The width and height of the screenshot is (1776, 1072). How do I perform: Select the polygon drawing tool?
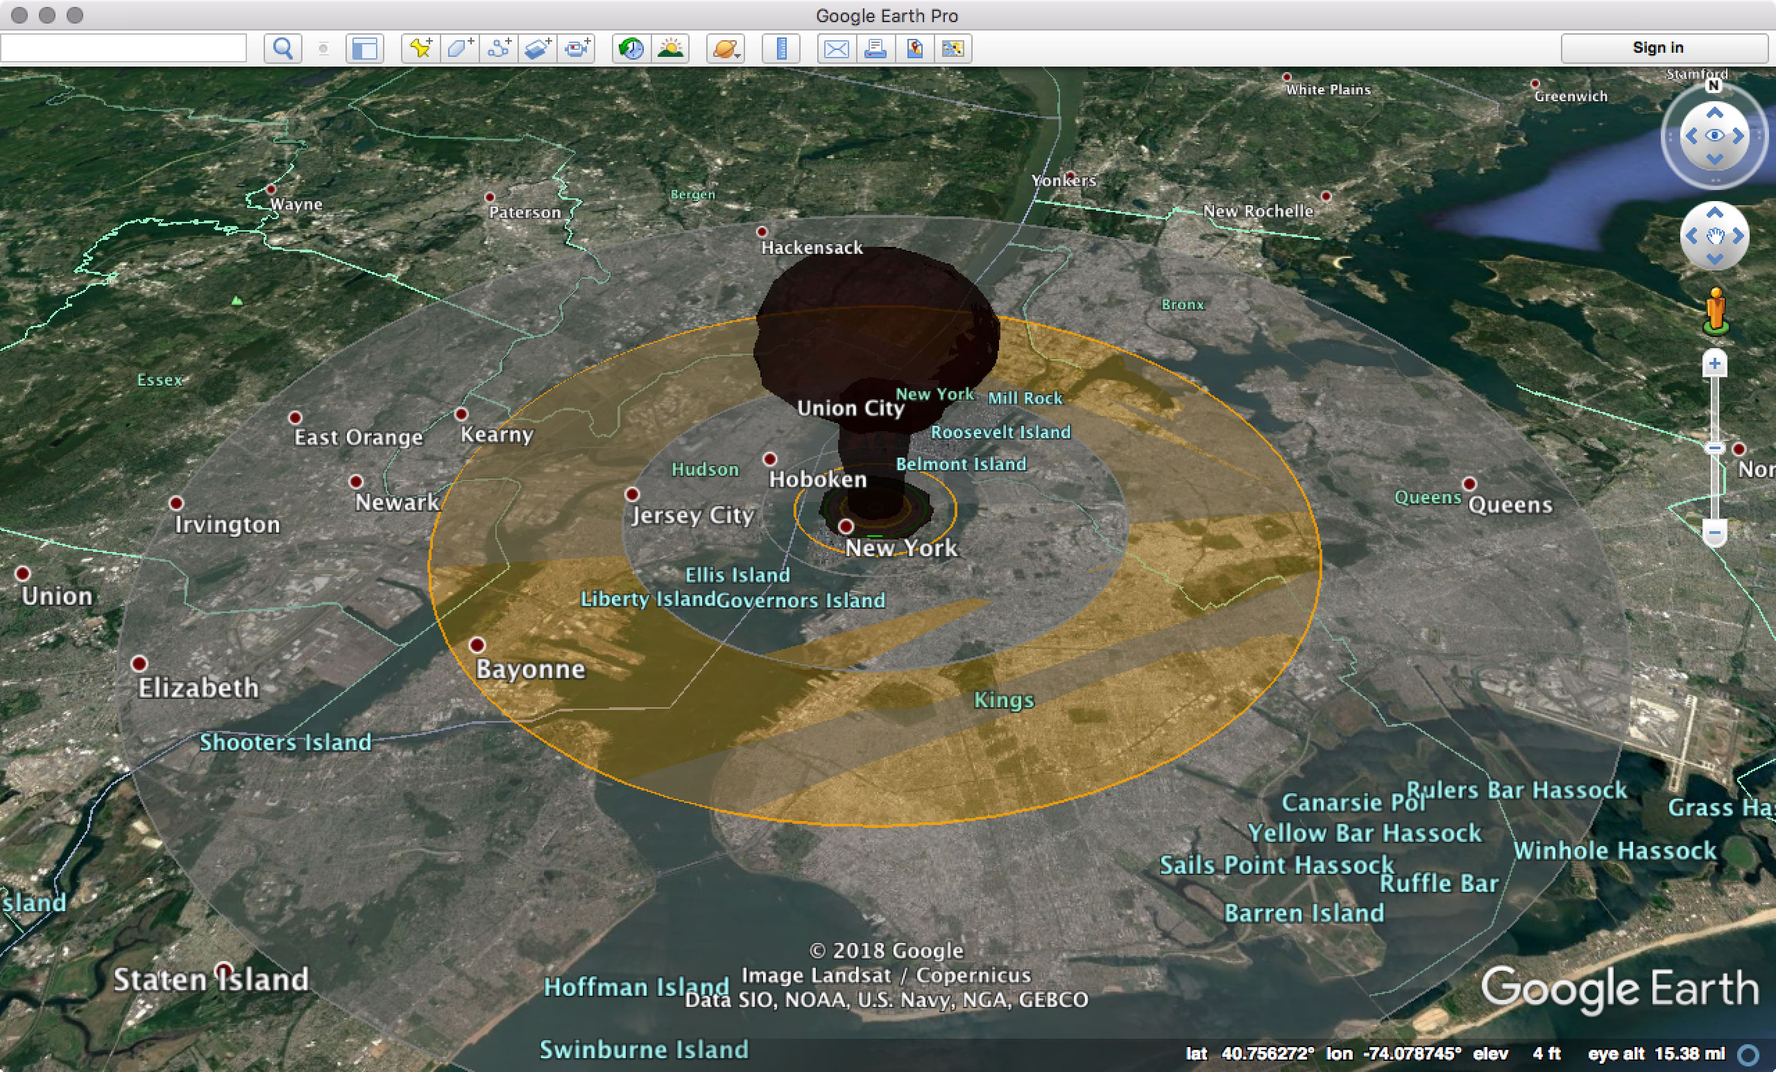459,49
